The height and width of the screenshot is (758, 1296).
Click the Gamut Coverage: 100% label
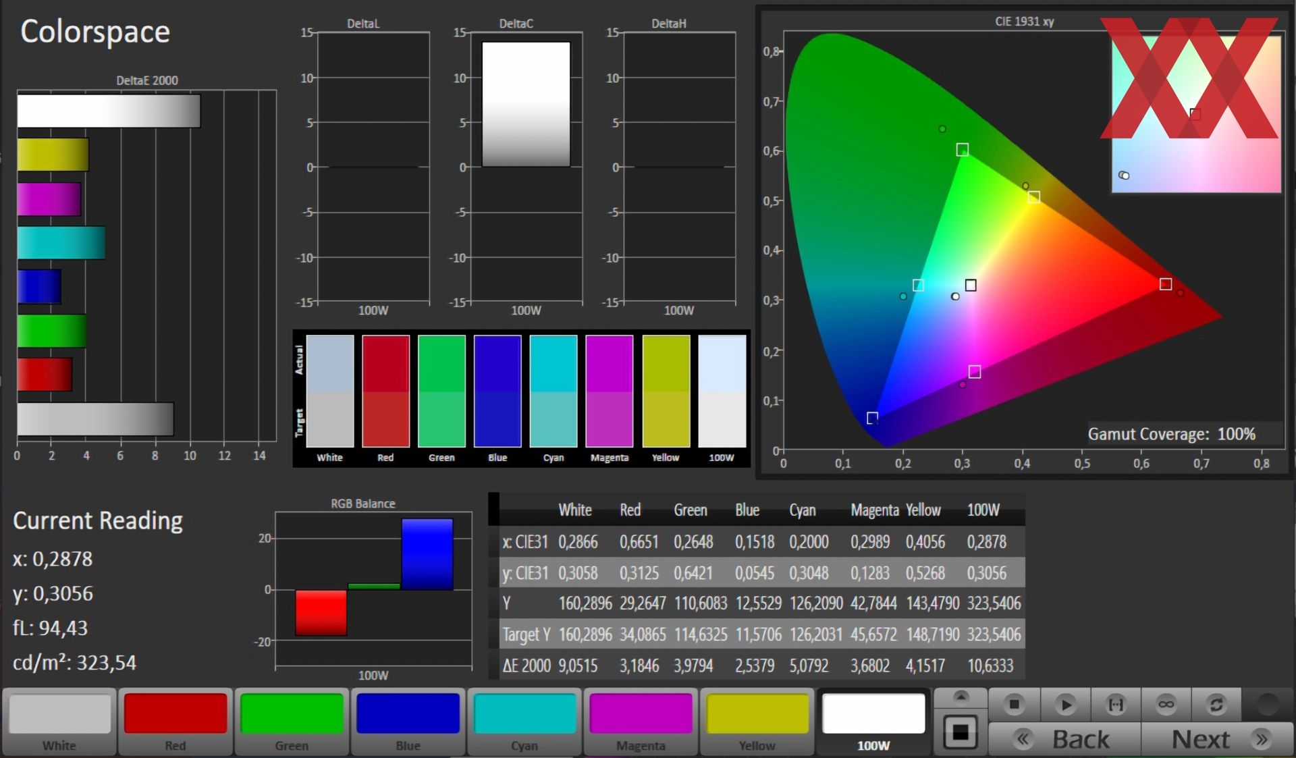click(x=1171, y=434)
